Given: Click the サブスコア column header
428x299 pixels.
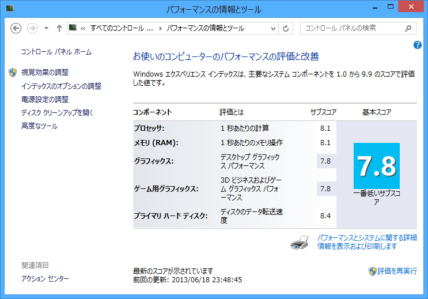Looking at the screenshot, I should tap(324, 112).
